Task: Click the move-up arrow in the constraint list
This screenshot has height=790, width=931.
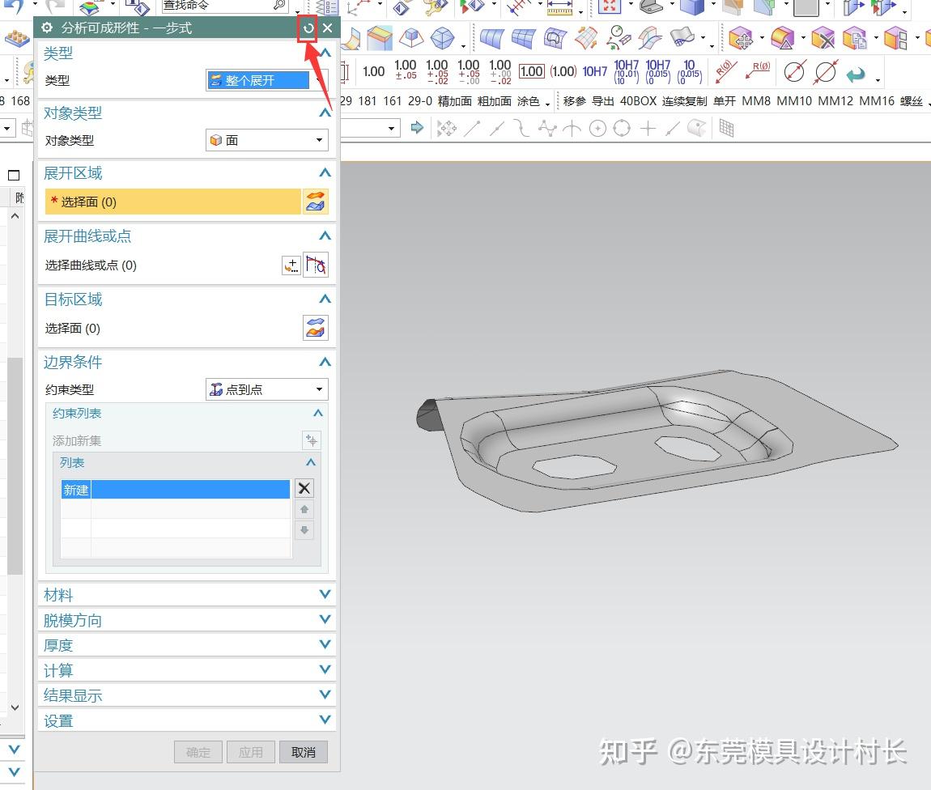Action: 304,508
